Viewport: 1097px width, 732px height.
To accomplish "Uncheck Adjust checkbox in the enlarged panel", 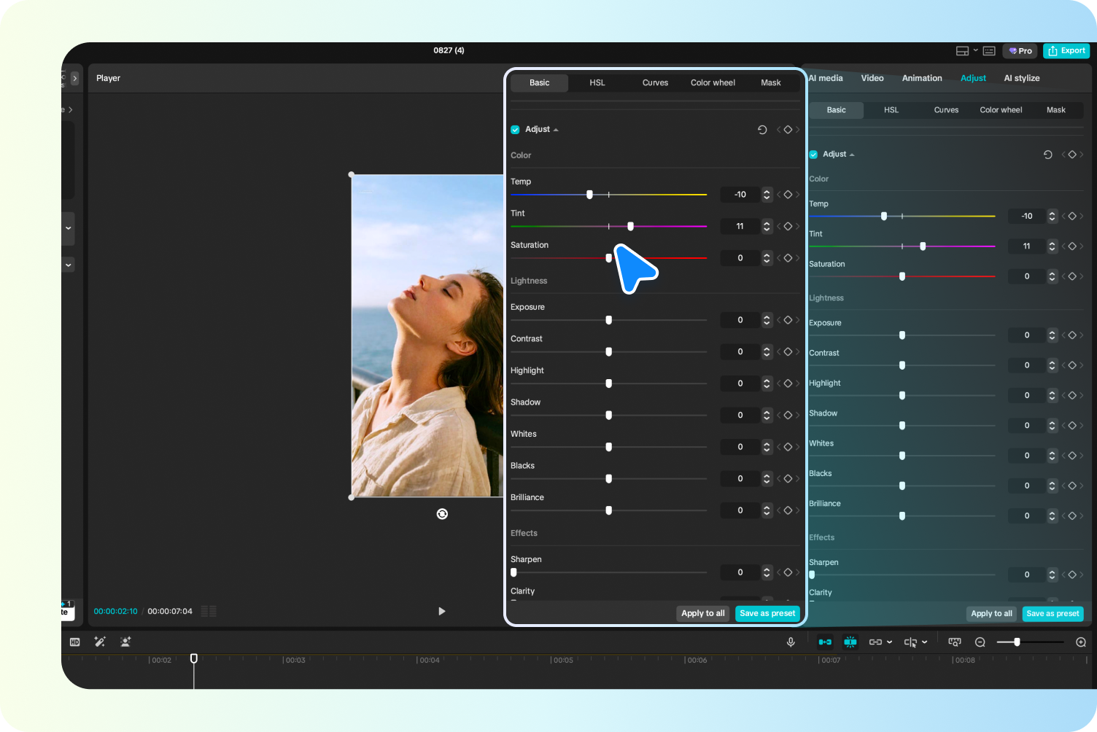I will 515,130.
